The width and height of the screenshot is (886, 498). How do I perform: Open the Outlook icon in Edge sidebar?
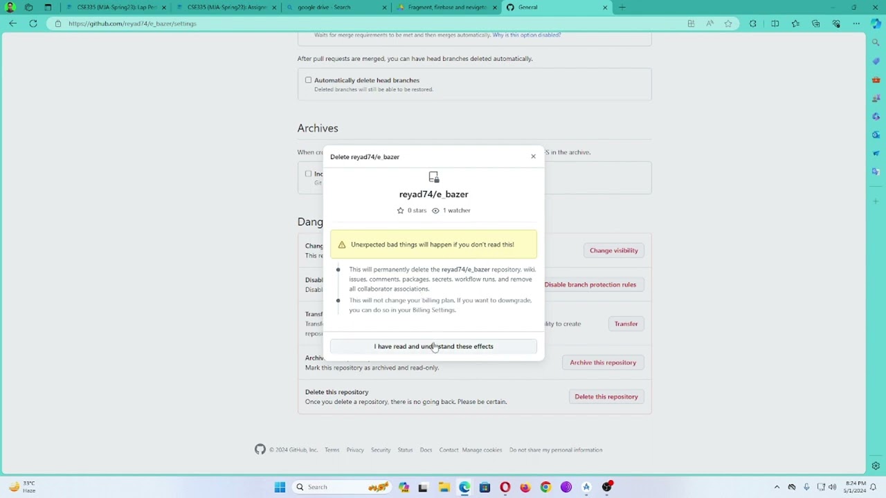pos(876,135)
